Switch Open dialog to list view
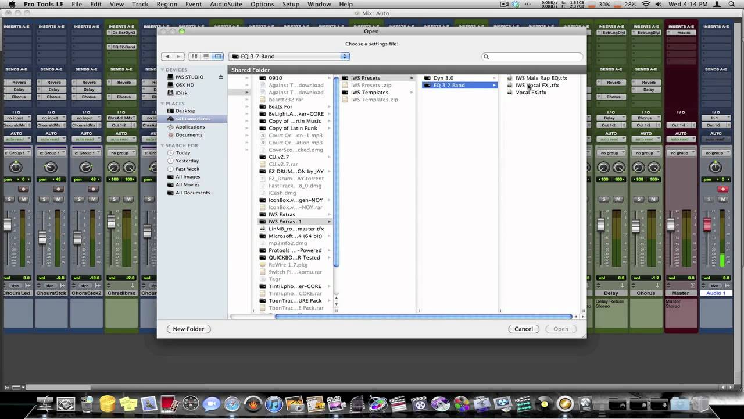 pos(206,56)
